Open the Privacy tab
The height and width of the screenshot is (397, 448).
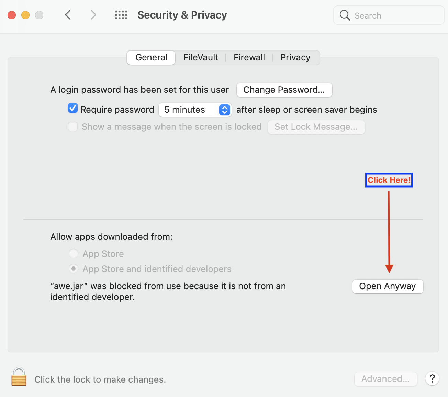(295, 57)
